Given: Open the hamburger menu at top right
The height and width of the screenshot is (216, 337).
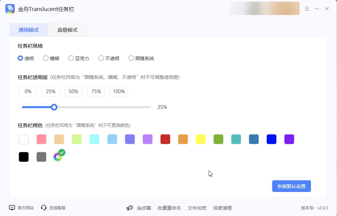Looking at the screenshot, I should pyautogui.click(x=307, y=9).
